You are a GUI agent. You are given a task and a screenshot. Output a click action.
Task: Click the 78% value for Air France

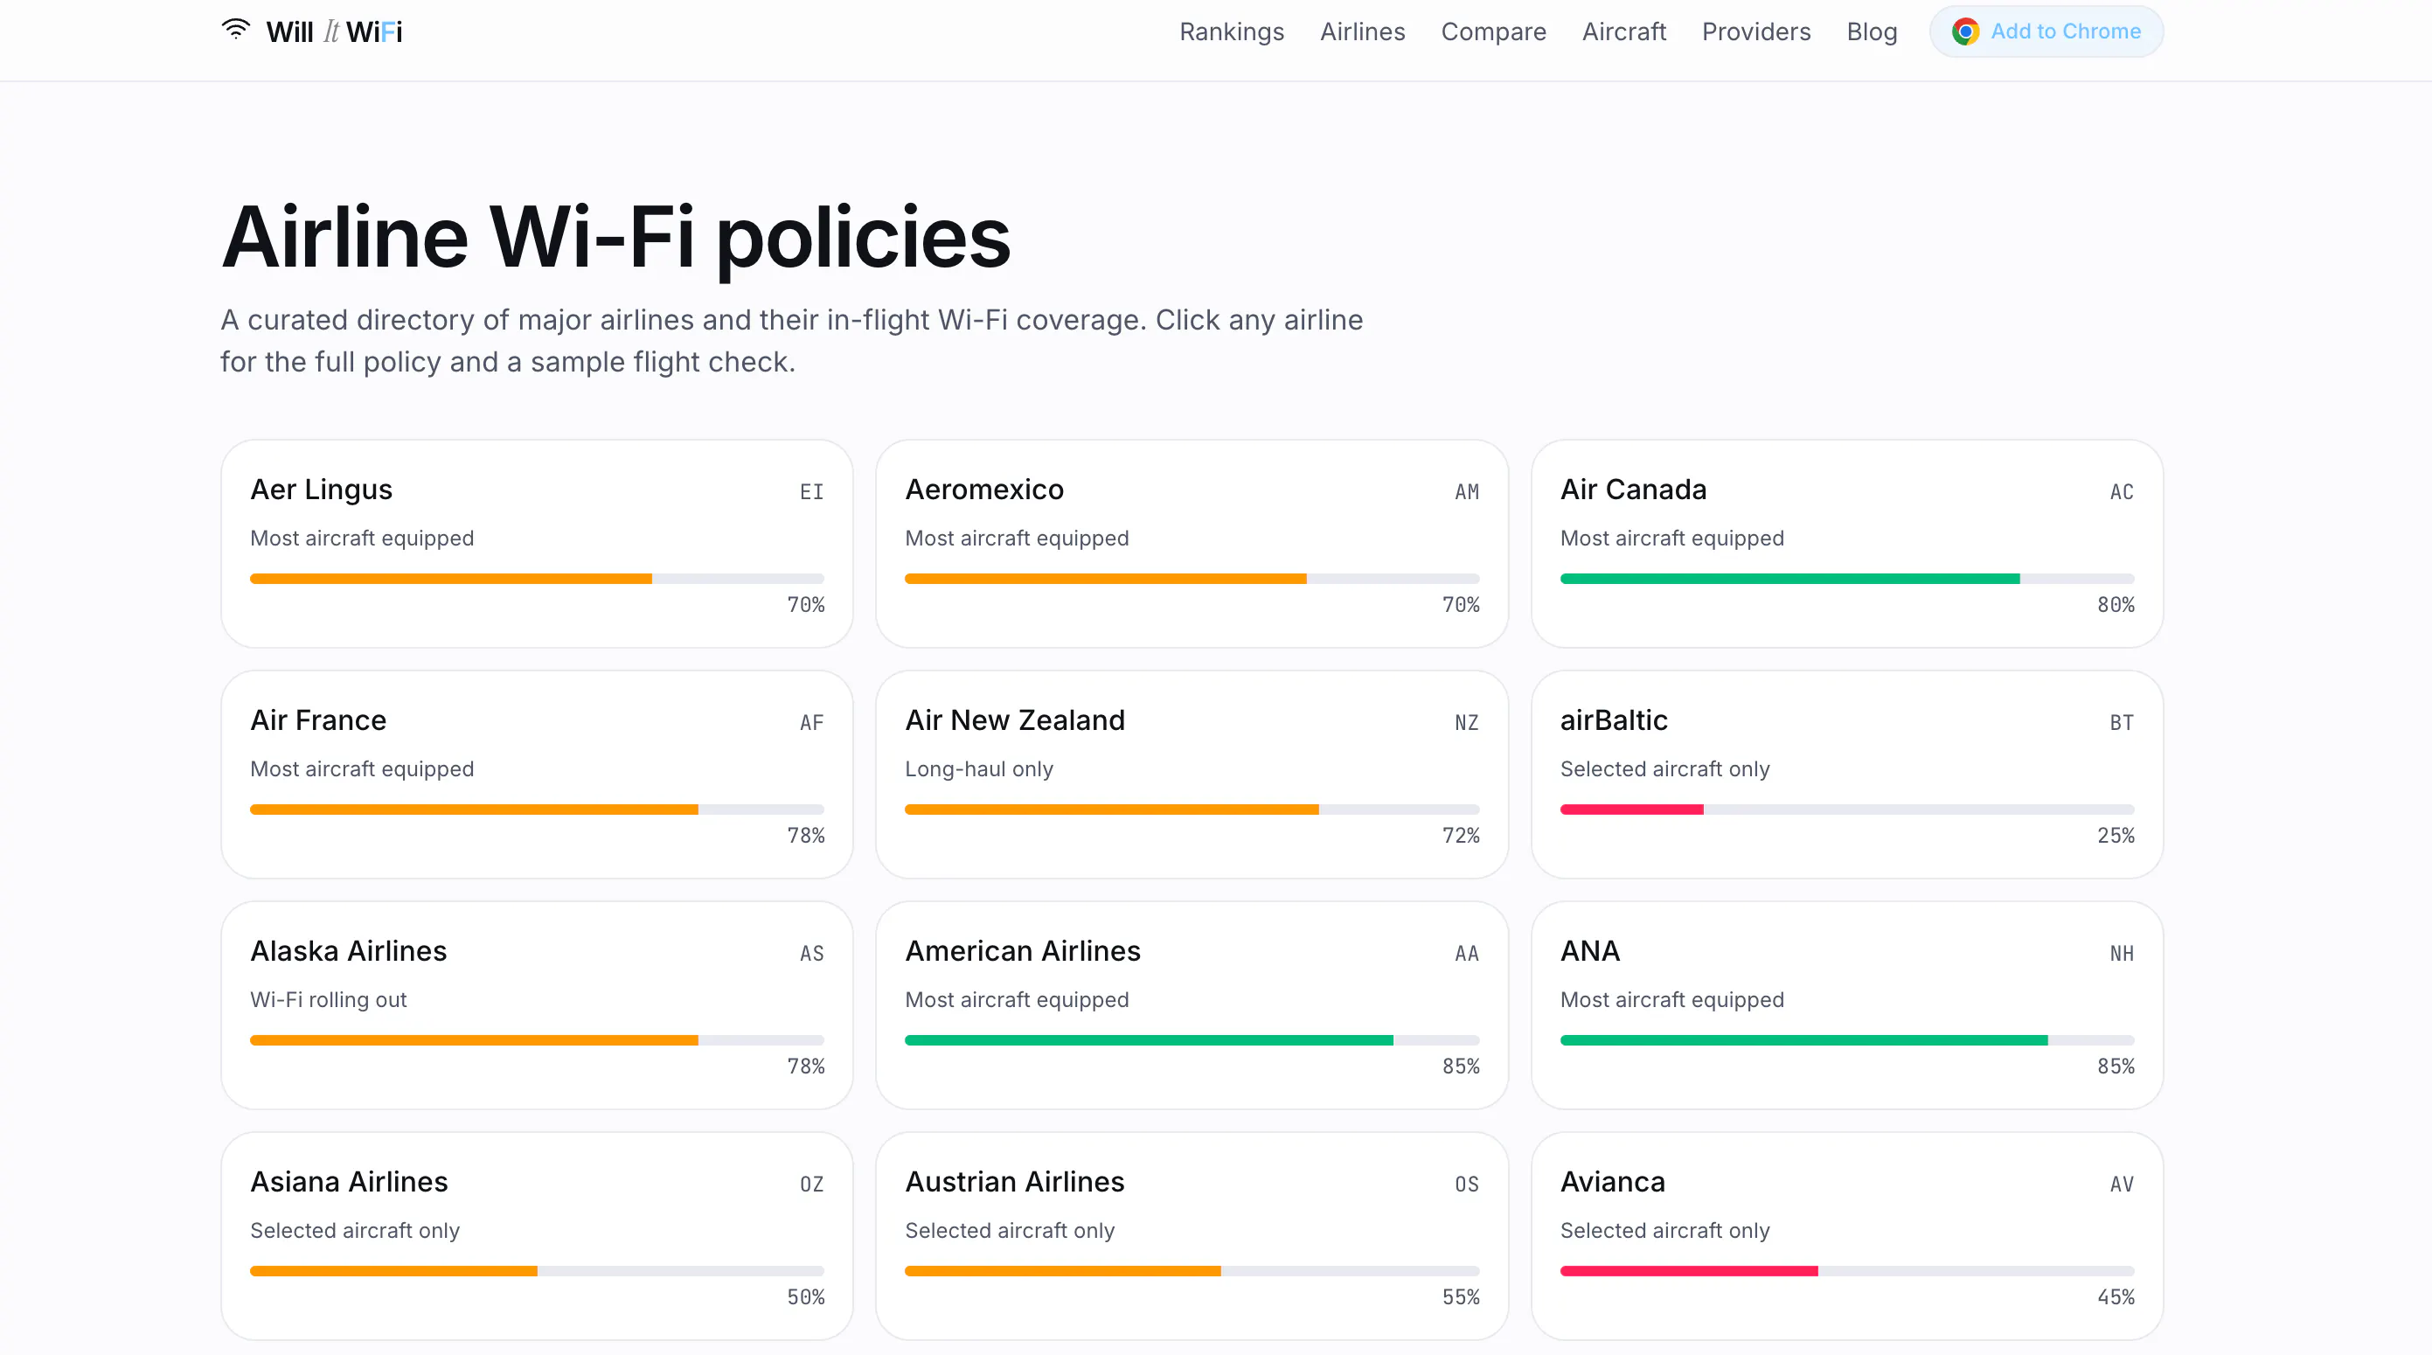coord(805,836)
